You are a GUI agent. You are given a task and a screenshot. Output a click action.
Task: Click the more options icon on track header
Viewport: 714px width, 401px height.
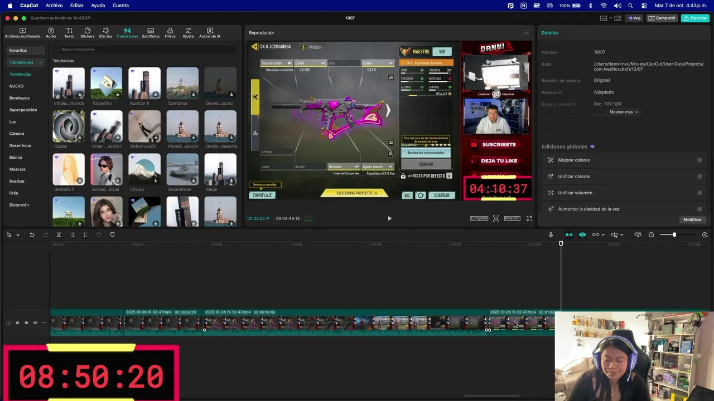pyautogui.click(x=44, y=322)
